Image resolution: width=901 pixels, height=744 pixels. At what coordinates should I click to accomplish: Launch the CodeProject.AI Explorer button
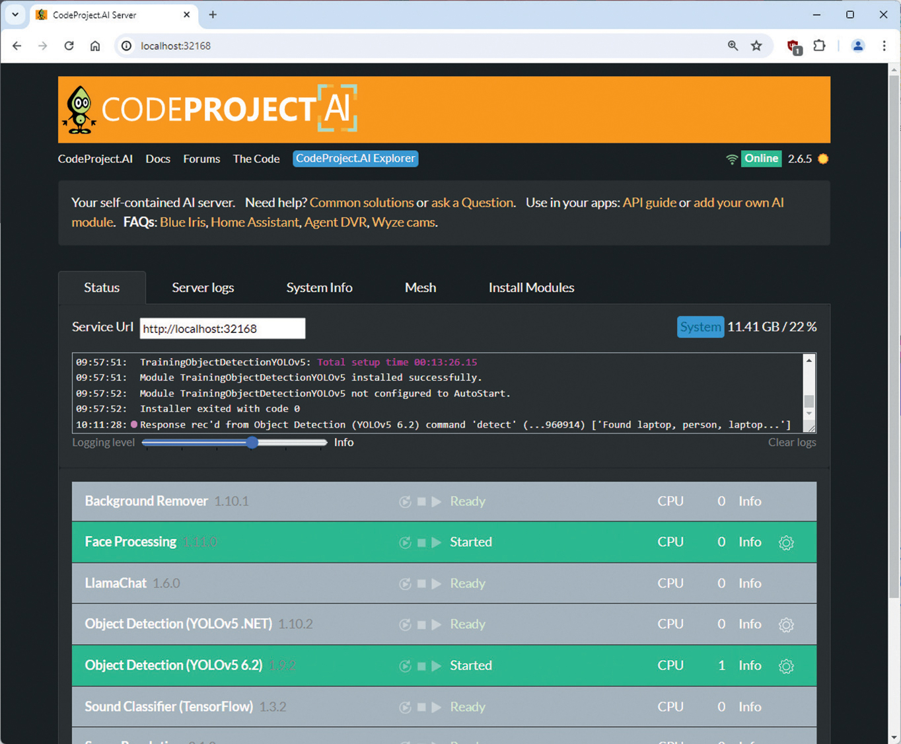coord(355,159)
